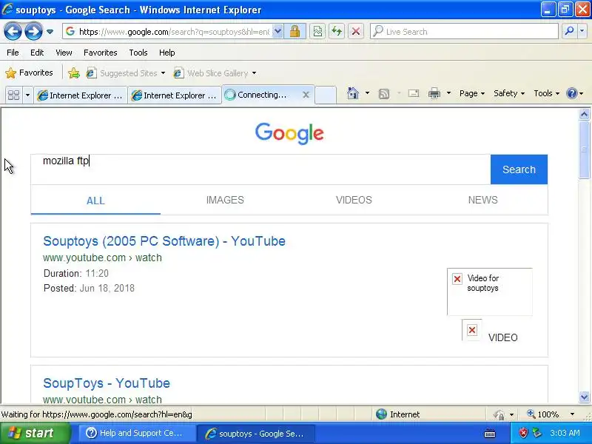
Task: Select the ALL results tab
Action: [x=95, y=201]
